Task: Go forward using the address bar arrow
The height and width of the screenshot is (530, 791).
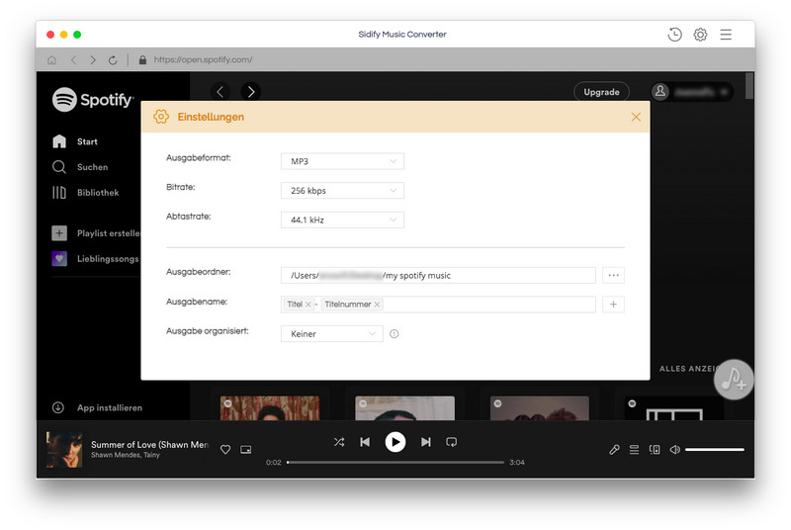Action: tap(93, 60)
